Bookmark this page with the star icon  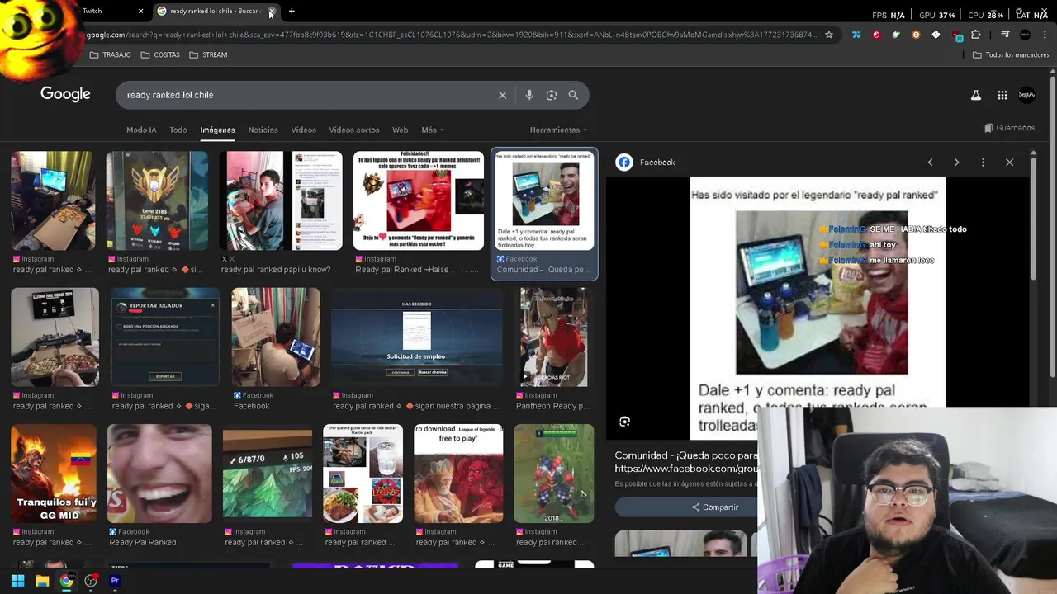829,35
